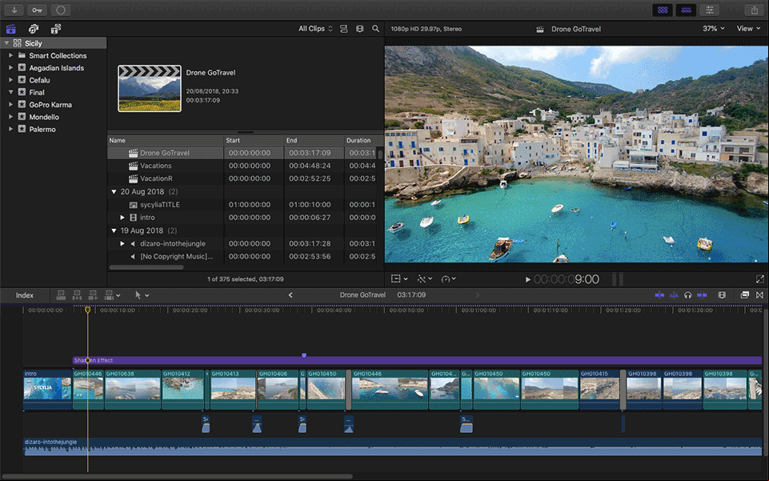
Task: Sort by the Start column header
Action: click(254, 140)
